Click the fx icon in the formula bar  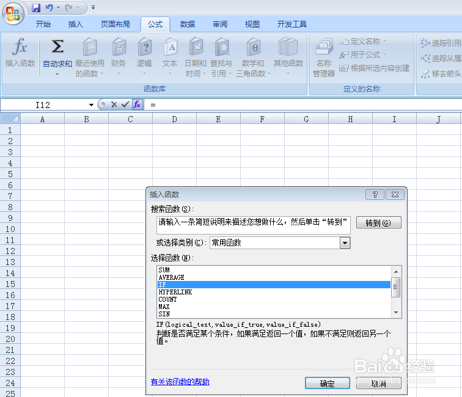click(x=137, y=104)
